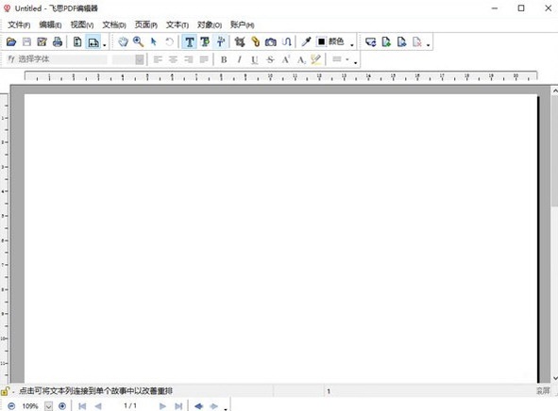Click the Link chain tool icon

255,41
